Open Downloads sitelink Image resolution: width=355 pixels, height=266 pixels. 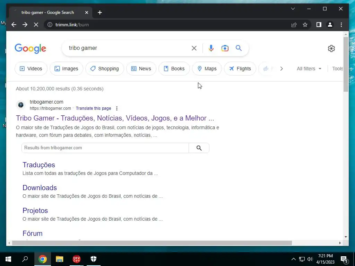click(40, 188)
